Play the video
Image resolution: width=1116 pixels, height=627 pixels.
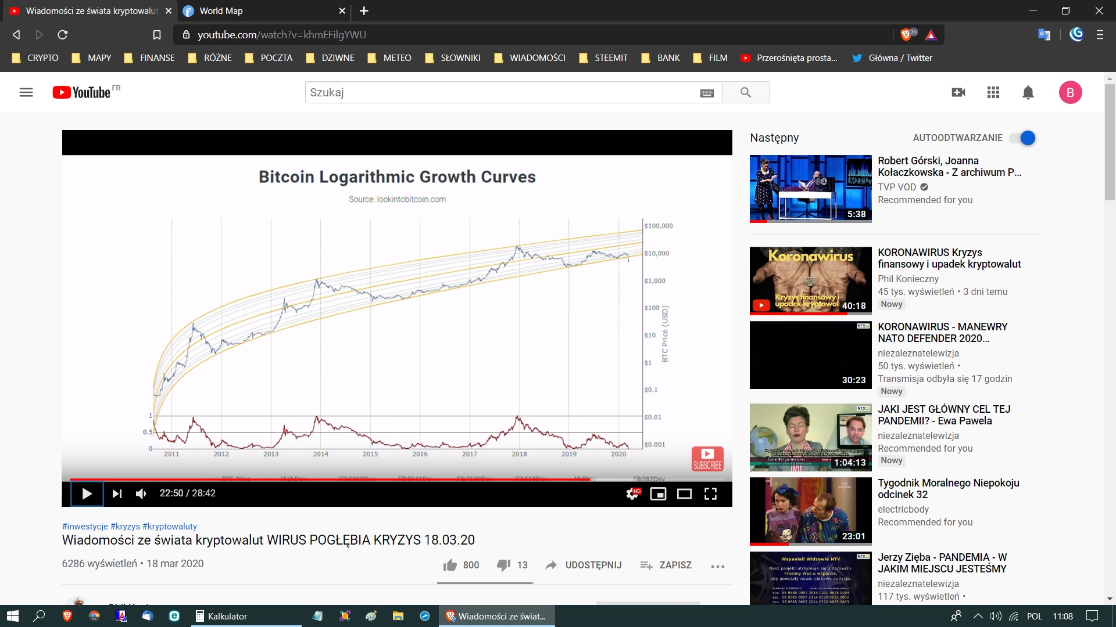click(x=87, y=493)
